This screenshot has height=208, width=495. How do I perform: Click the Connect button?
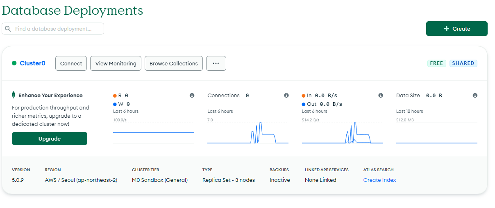pyautogui.click(x=71, y=63)
